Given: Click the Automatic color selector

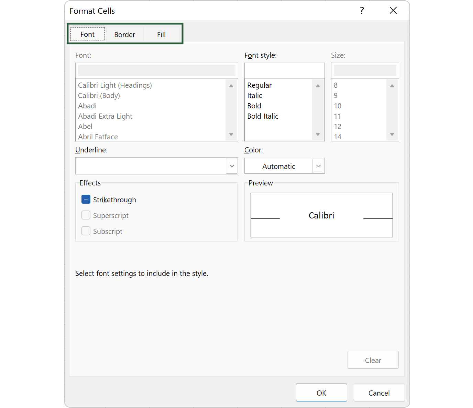Looking at the screenshot, I should coord(278,166).
